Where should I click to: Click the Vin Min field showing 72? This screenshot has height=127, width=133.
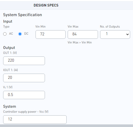click(50, 34)
